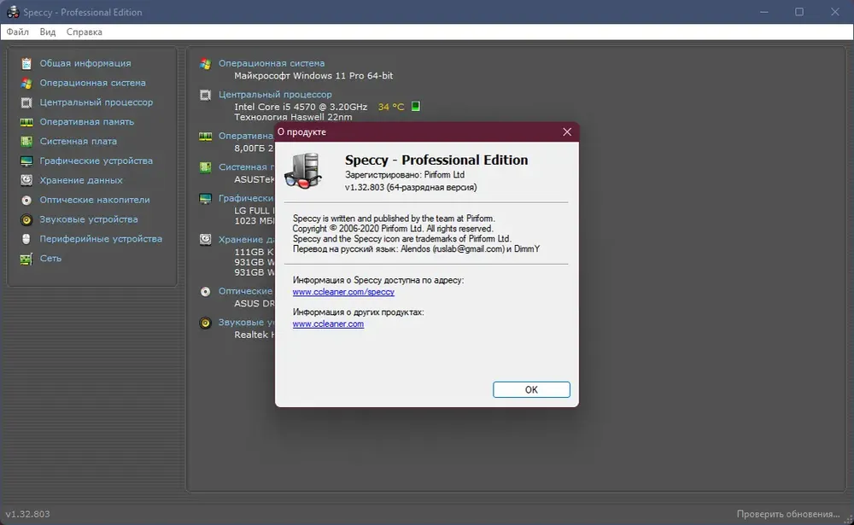854x525 pixels.
Task: Click the Звуковые устройства speaker icon
Action: pos(26,220)
